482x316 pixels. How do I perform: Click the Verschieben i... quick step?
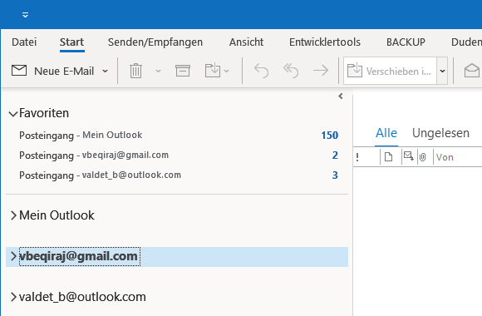click(390, 71)
